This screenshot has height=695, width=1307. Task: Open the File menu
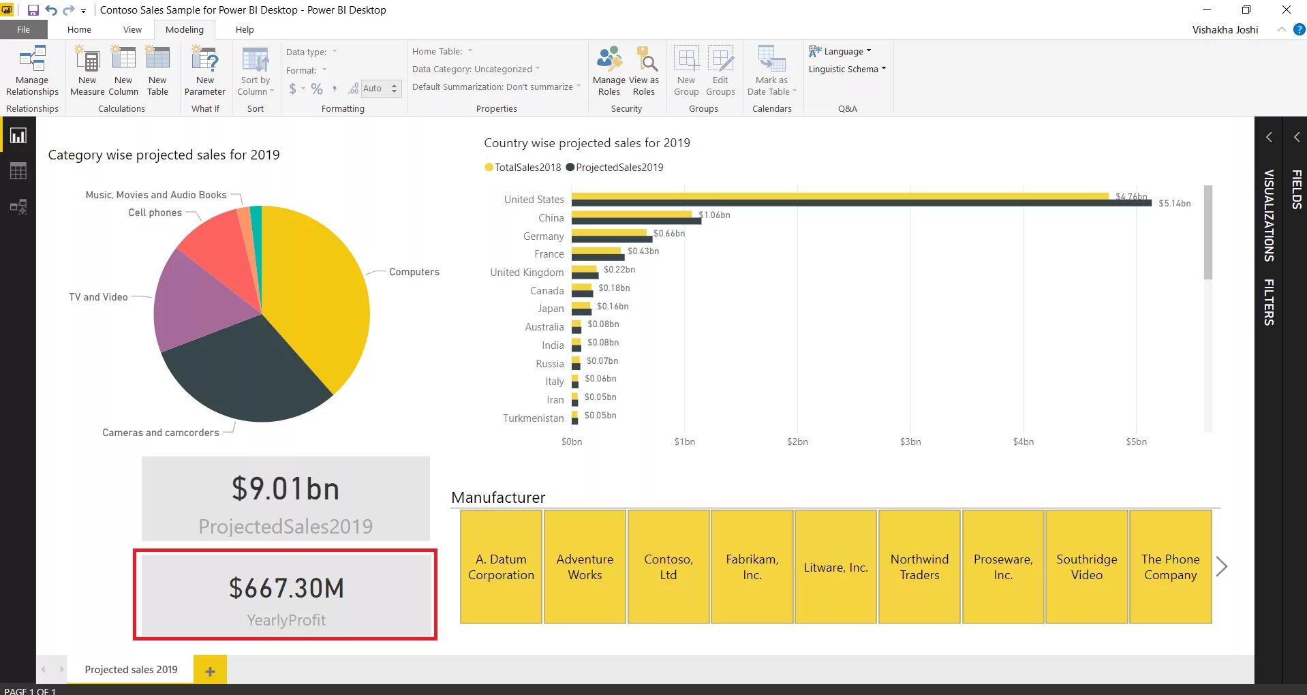(x=23, y=29)
